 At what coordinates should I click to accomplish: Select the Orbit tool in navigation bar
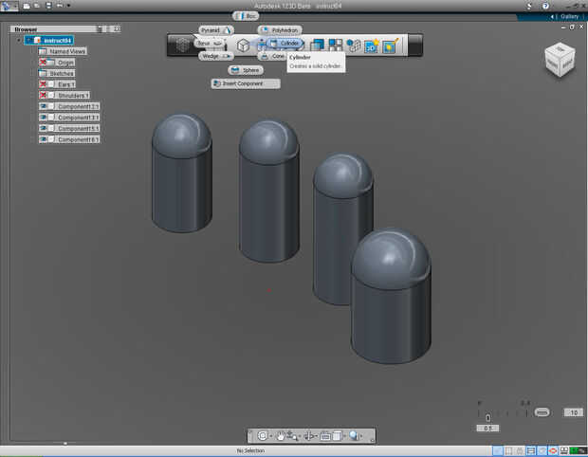tap(309, 435)
